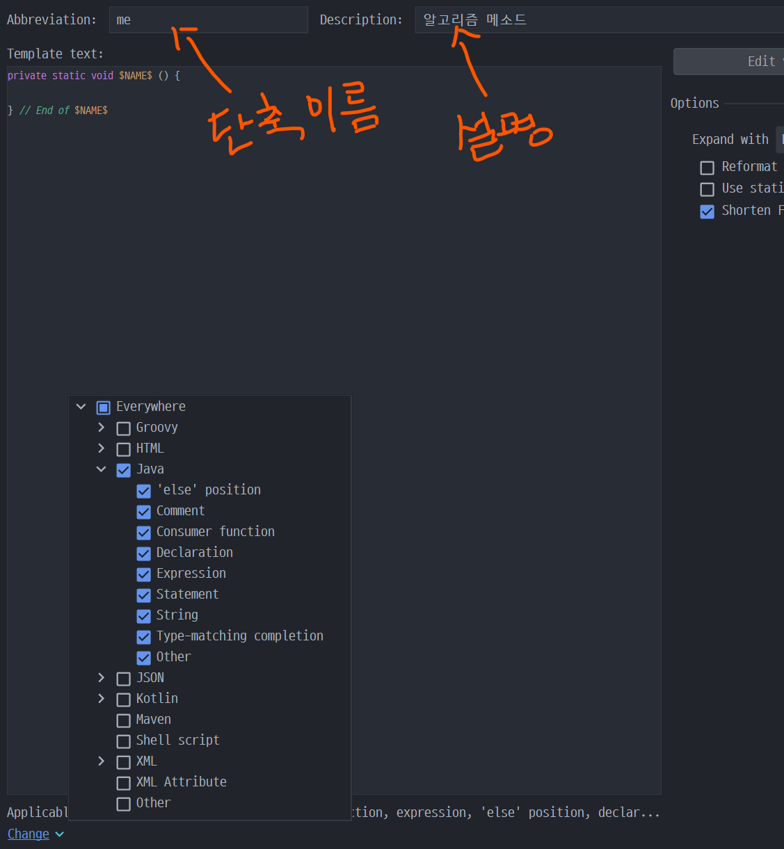Collapse the Java tree node
The image size is (784, 849).
[x=101, y=469]
